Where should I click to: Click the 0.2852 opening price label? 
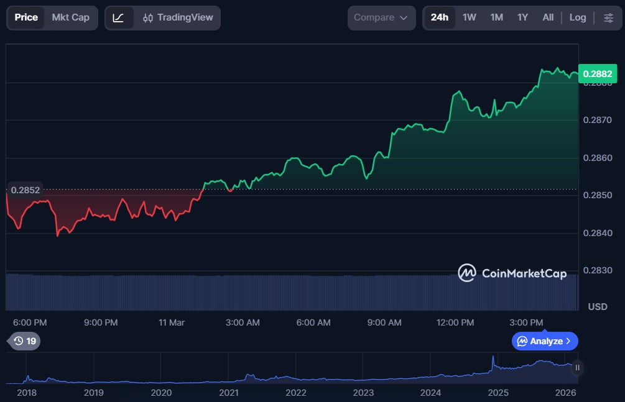click(25, 190)
